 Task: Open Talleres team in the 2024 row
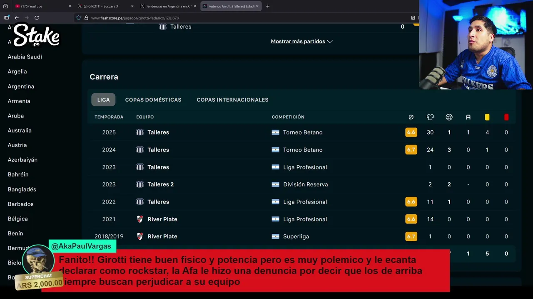click(158, 150)
